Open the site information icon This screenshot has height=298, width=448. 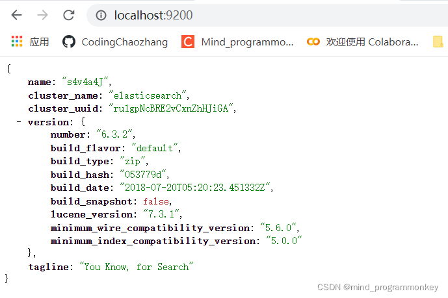[x=101, y=16]
